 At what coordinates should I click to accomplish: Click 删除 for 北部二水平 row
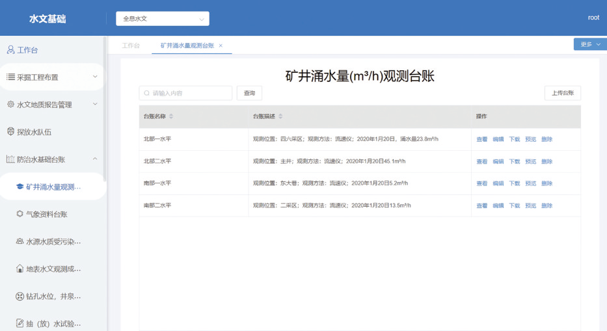click(546, 161)
